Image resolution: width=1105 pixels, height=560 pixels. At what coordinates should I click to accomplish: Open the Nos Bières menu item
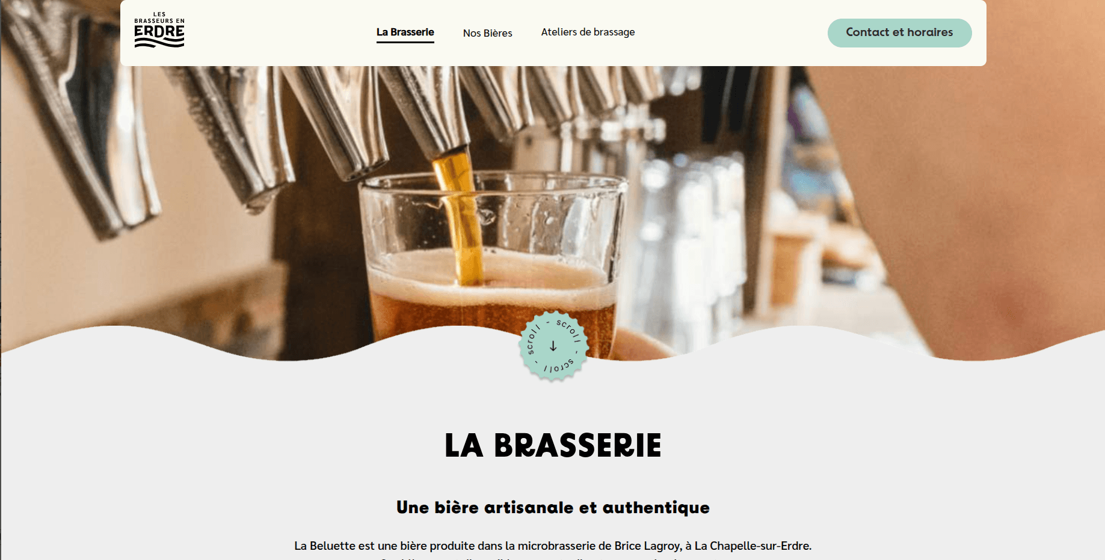(x=488, y=33)
